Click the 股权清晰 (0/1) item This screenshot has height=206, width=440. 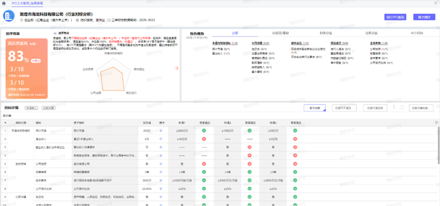pyautogui.click(x=260, y=63)
